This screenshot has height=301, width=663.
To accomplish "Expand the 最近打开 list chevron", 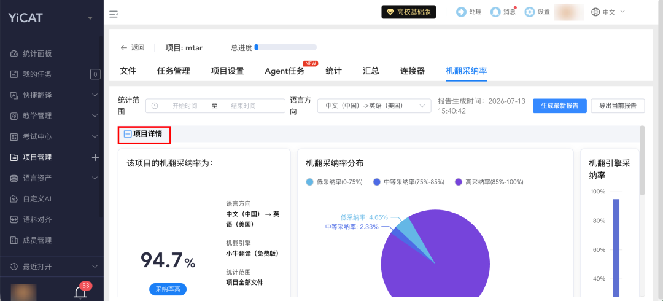I will [x=95, y=267].
